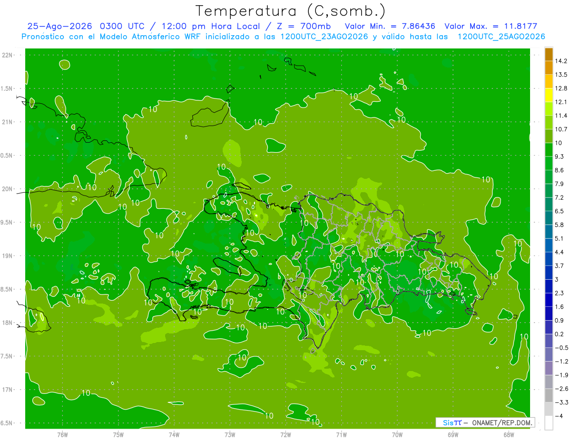This screenshot has width=571, height=441.
Task: Click the 8.6 label on the color scale
Action: coord(560,170)
